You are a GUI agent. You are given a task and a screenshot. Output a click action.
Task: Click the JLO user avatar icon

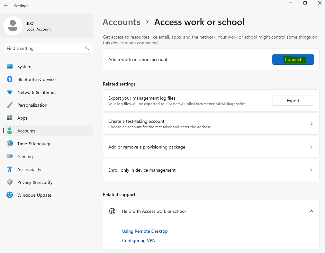point(13,26)
